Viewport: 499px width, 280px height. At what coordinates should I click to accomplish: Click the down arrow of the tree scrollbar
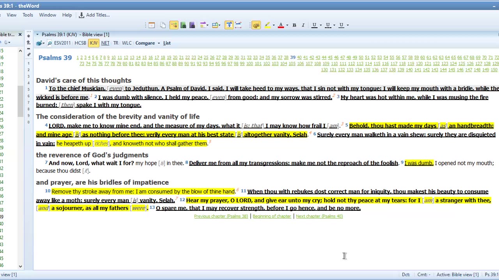tap(20, 266)
